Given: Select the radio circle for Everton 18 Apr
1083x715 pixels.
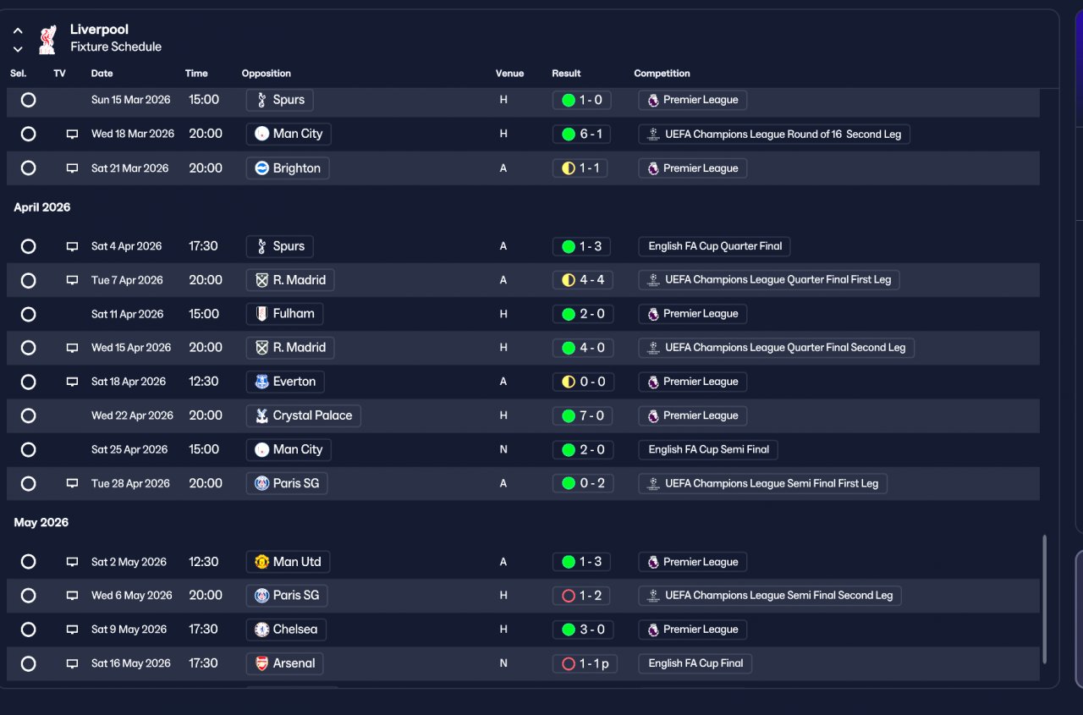Looking at the screenshot, I should (x=28, y=382).
